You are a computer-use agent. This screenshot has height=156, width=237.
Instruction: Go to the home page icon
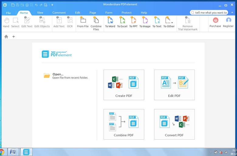pos(6,36)
